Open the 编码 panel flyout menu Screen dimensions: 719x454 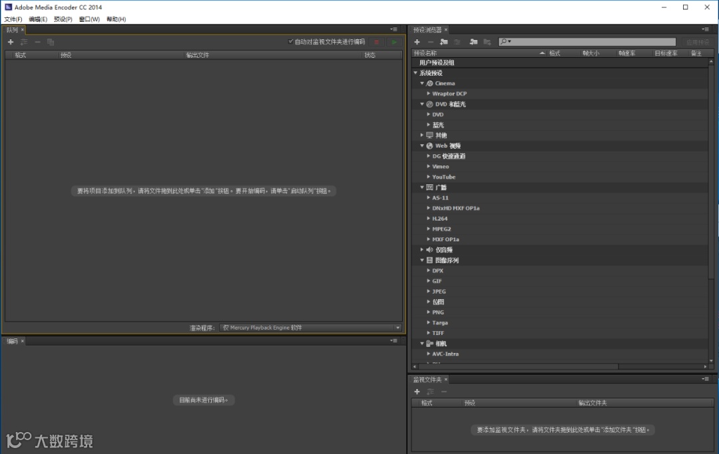(x=393, y=340)
